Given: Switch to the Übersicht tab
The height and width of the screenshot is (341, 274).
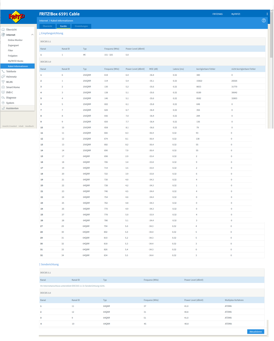Looking at the screenshot, I should click(48, 26).
